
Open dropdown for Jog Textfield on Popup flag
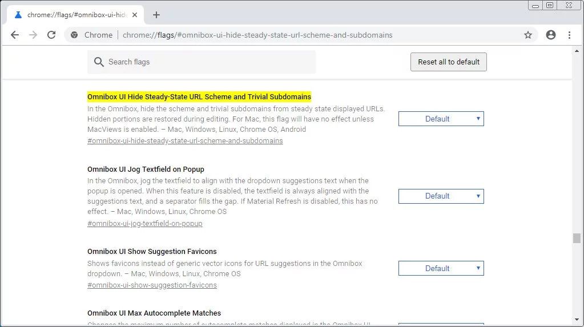click(x=441, y=196)
